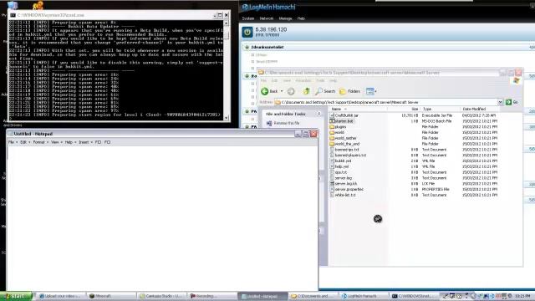Open the Hamachi Manage menu

pyautogui.click(x=285, y=18)
